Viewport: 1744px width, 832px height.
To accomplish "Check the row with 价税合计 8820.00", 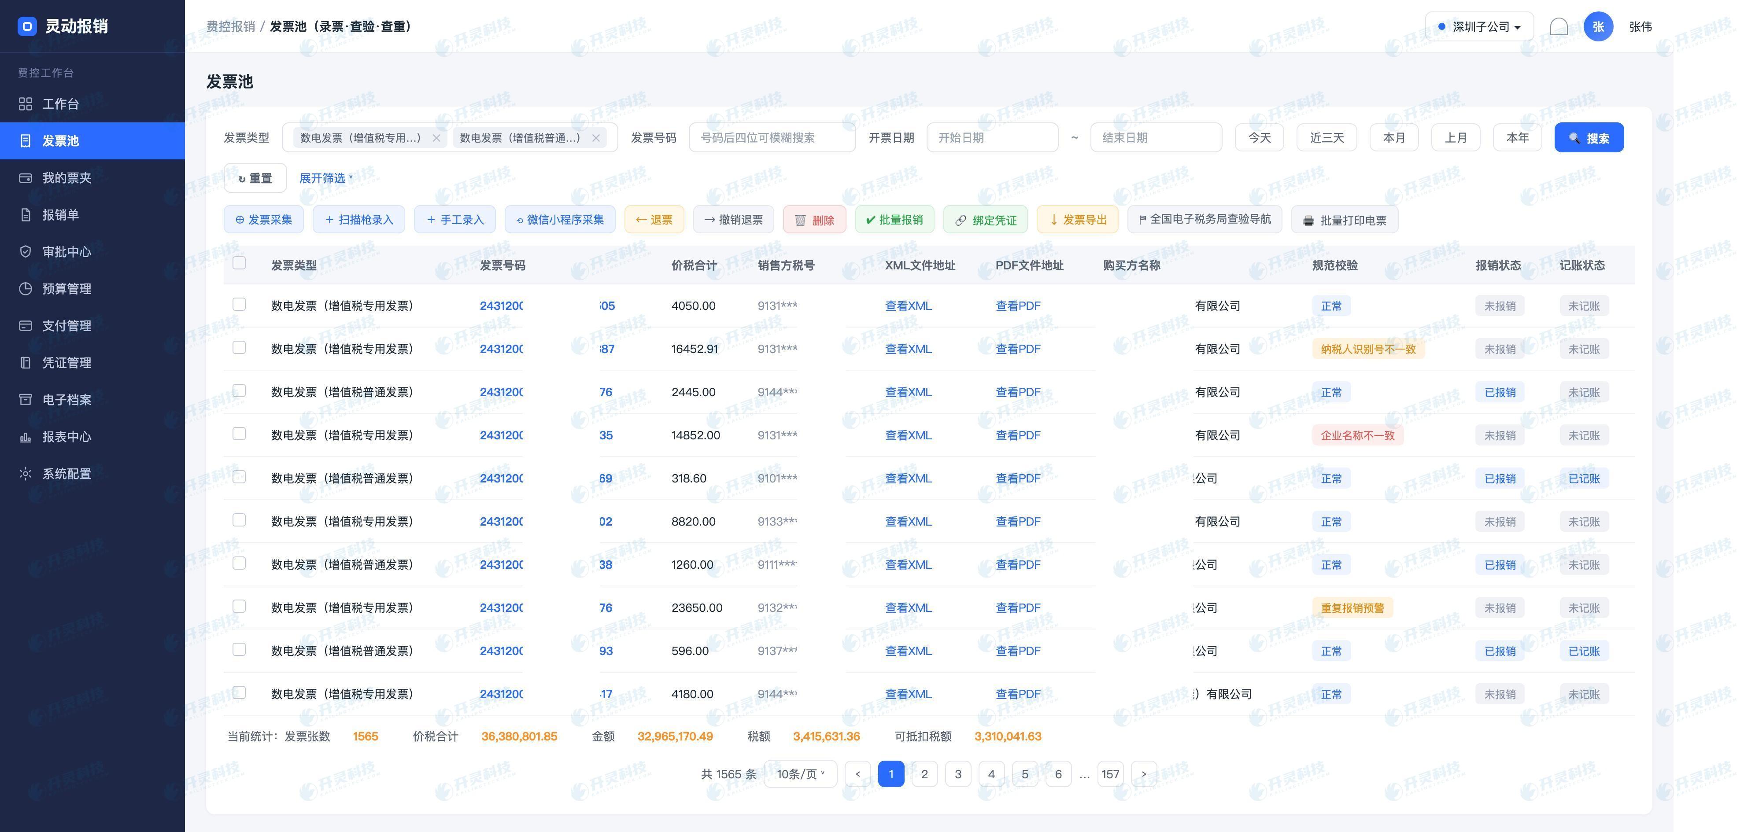I will coord(239,520).
